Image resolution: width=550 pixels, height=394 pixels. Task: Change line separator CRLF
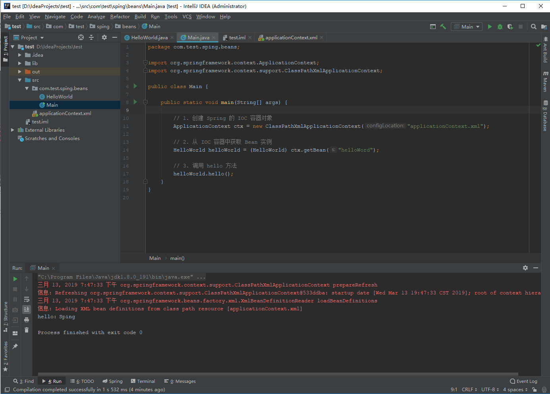[469, 390]
